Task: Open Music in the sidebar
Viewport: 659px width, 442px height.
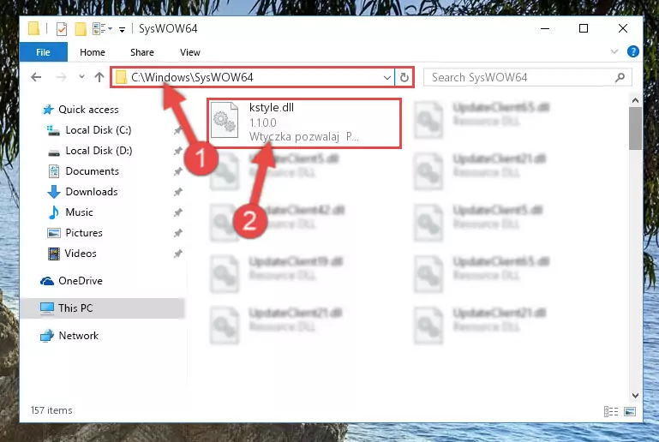Action: [70, 212]
